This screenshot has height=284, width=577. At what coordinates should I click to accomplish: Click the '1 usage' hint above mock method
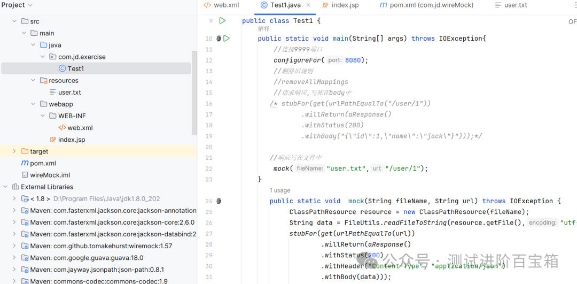click(279, 190)
